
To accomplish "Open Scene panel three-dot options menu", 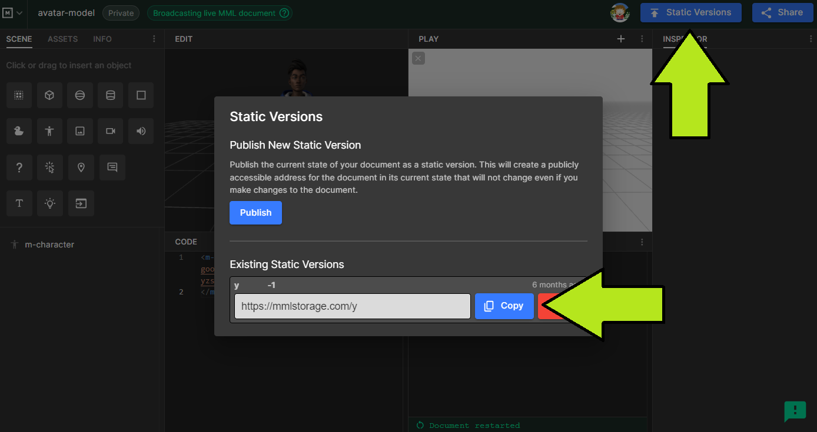I will pyautogui.click(x=154, y=39).
